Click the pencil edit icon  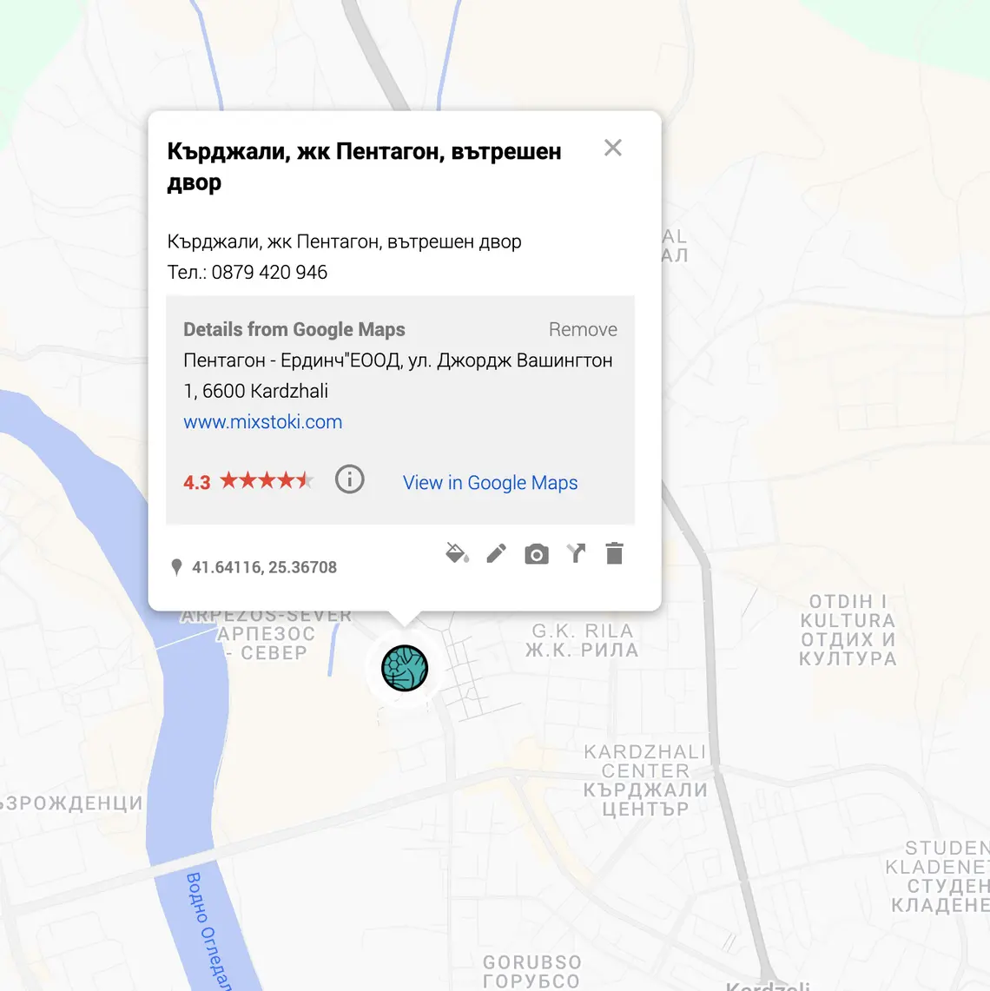(x=497, y=553)
